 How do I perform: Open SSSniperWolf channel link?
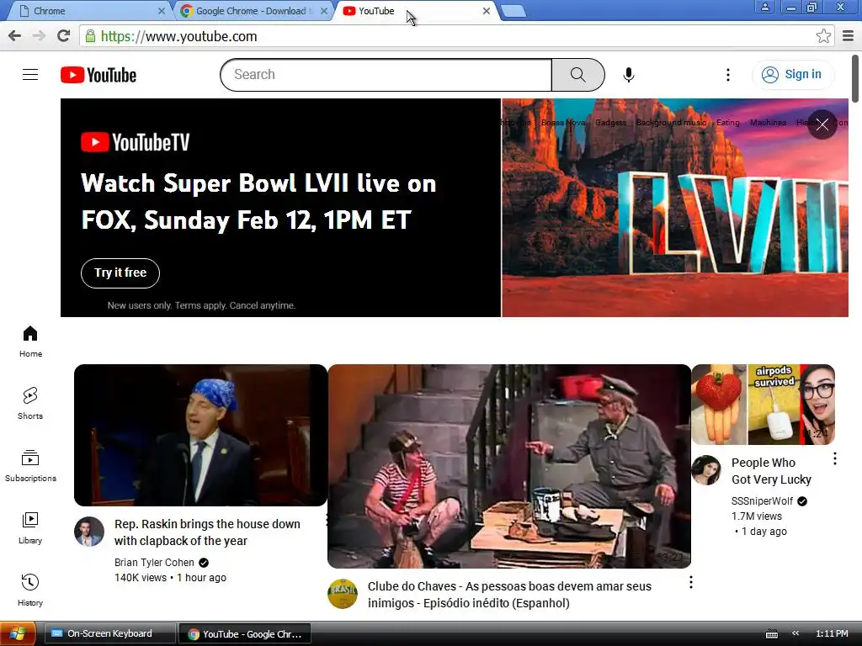762,501
